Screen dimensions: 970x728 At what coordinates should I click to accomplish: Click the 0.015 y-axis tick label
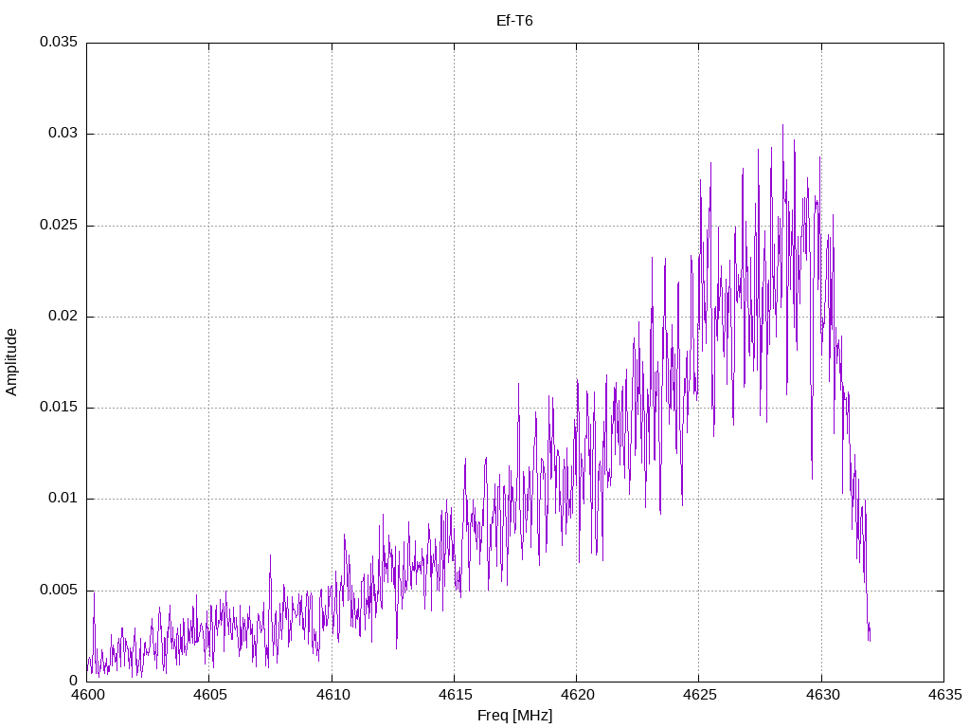click(x=59, y=407)
